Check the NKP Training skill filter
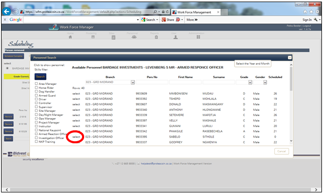Image resolution: width=323 pixels, height=194 pixels. 36,141
